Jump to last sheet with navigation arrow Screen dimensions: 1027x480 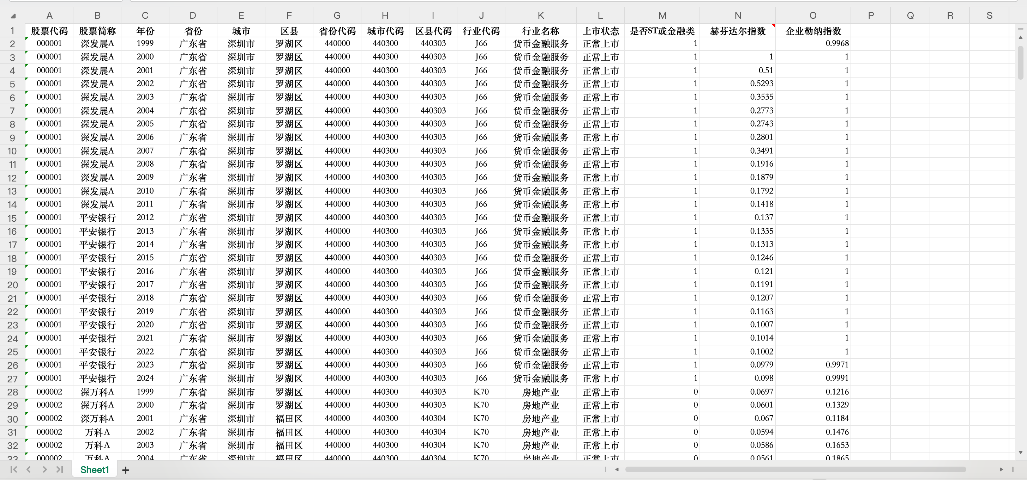[60, 470]
